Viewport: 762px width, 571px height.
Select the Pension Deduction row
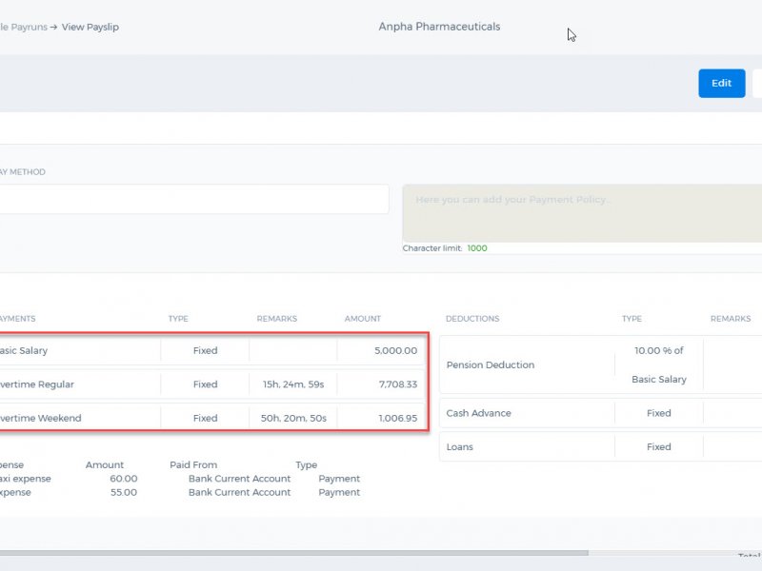tap(601, 364)
